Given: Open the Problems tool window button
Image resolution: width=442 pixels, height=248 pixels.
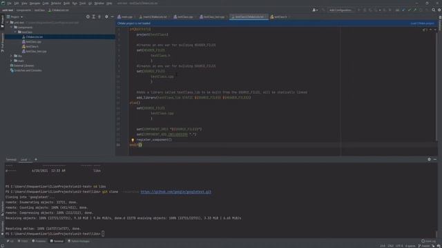Looking at the screenshot, I should (39, 241).
